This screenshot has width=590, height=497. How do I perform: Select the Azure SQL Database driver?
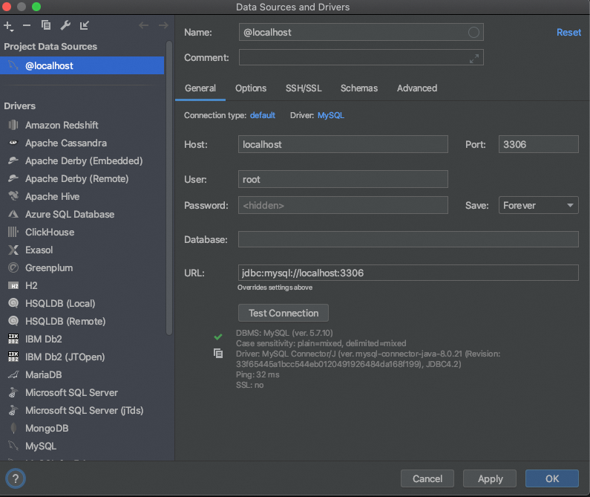82,215
